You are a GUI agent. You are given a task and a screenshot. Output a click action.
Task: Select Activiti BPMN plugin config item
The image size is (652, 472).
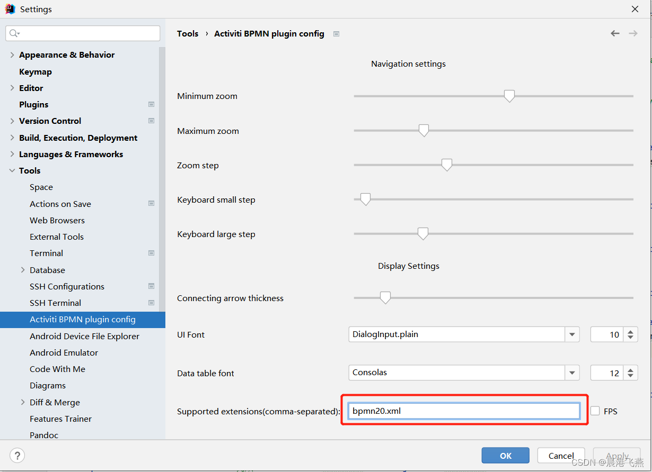click(83, 320)
